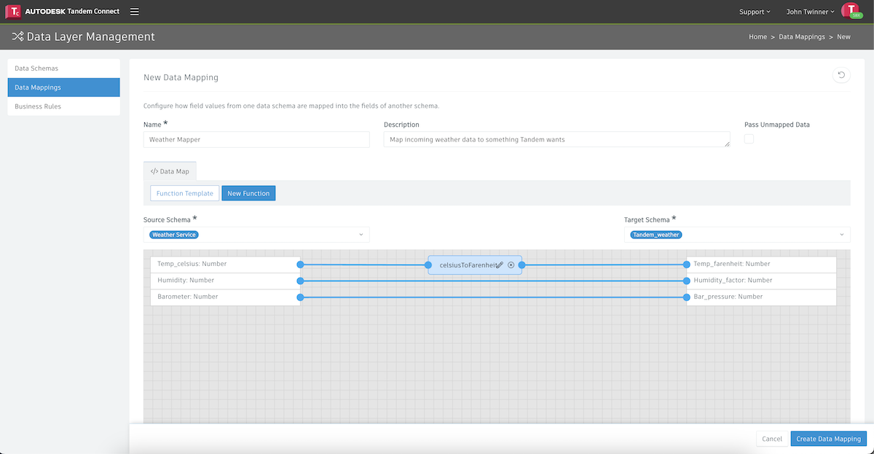Click the function node input connector dot
The image size is (874, 454).
(x=428, y=265)
